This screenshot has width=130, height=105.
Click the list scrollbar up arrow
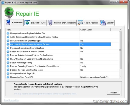click(120, 30)
